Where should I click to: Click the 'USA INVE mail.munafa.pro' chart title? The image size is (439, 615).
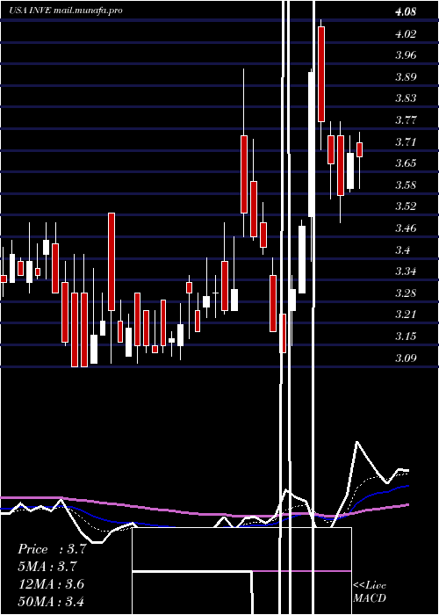tap(66, 11)
